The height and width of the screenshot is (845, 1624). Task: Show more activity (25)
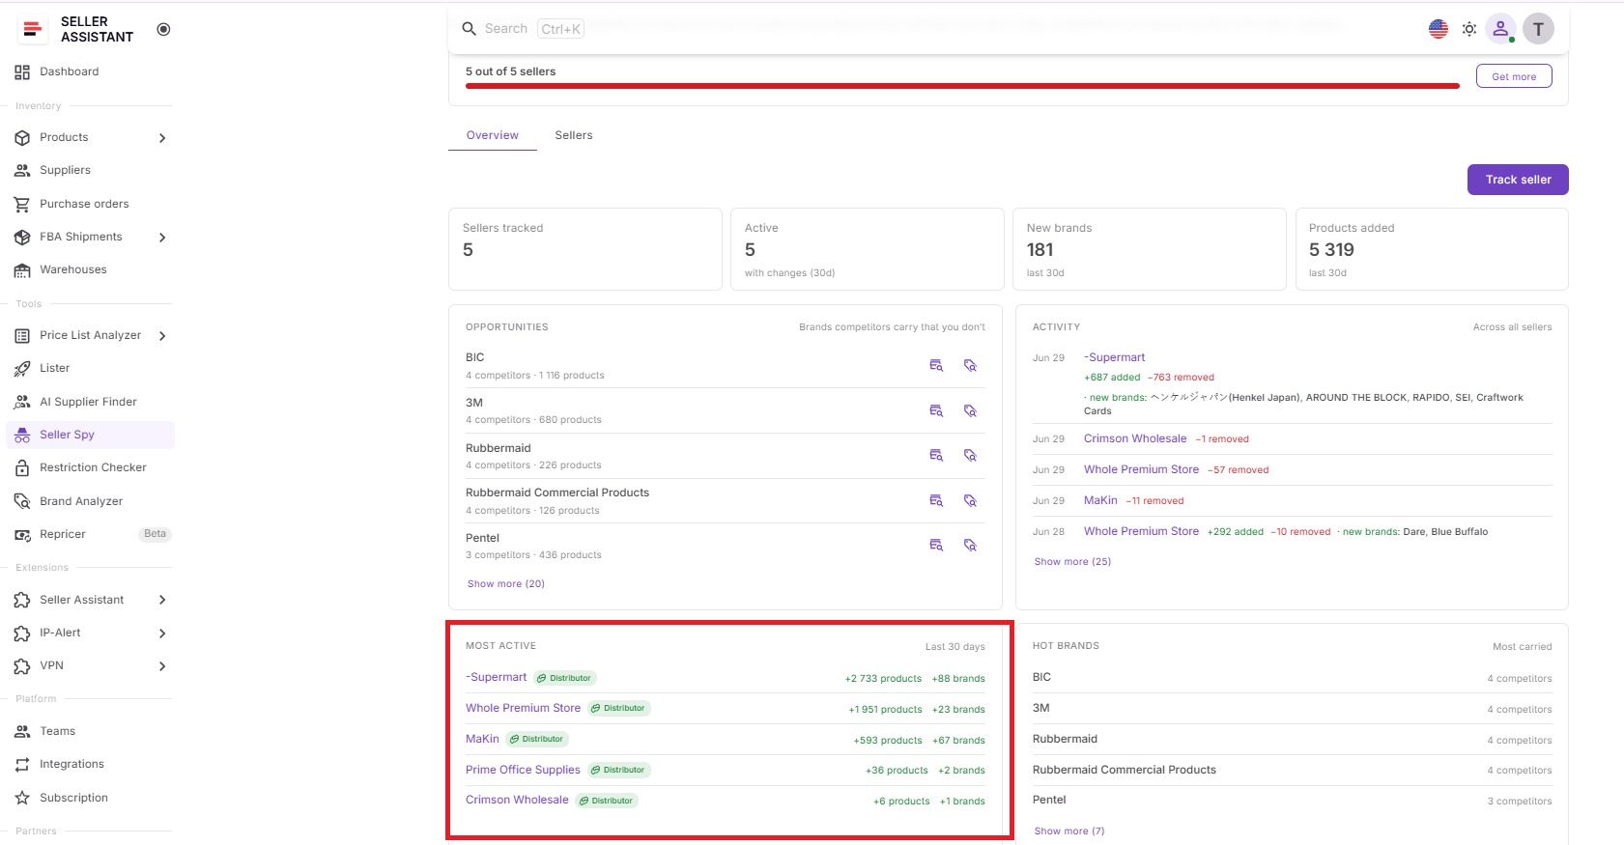point(1072,562)
